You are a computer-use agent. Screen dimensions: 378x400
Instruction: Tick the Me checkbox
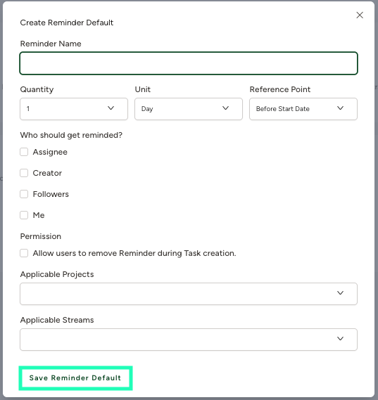point(24,215)
